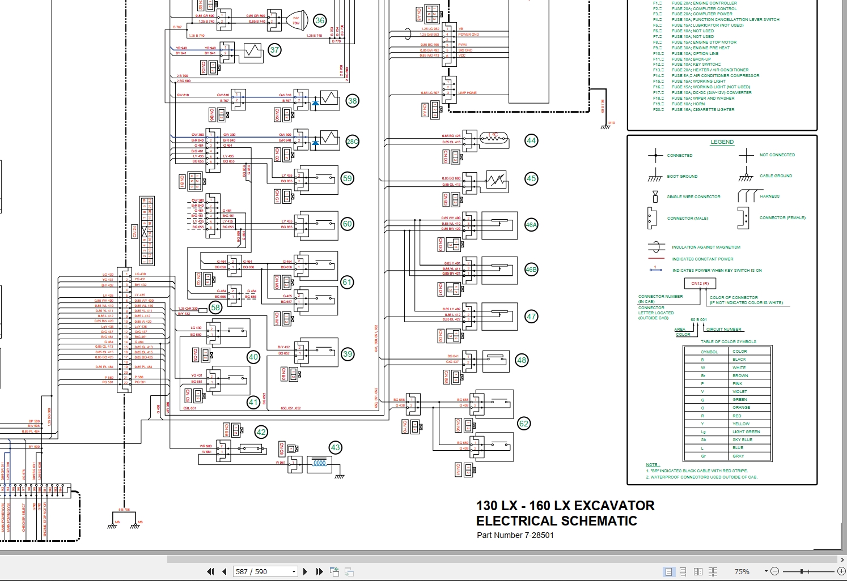Zoom out of the schematic

(775, 571)
